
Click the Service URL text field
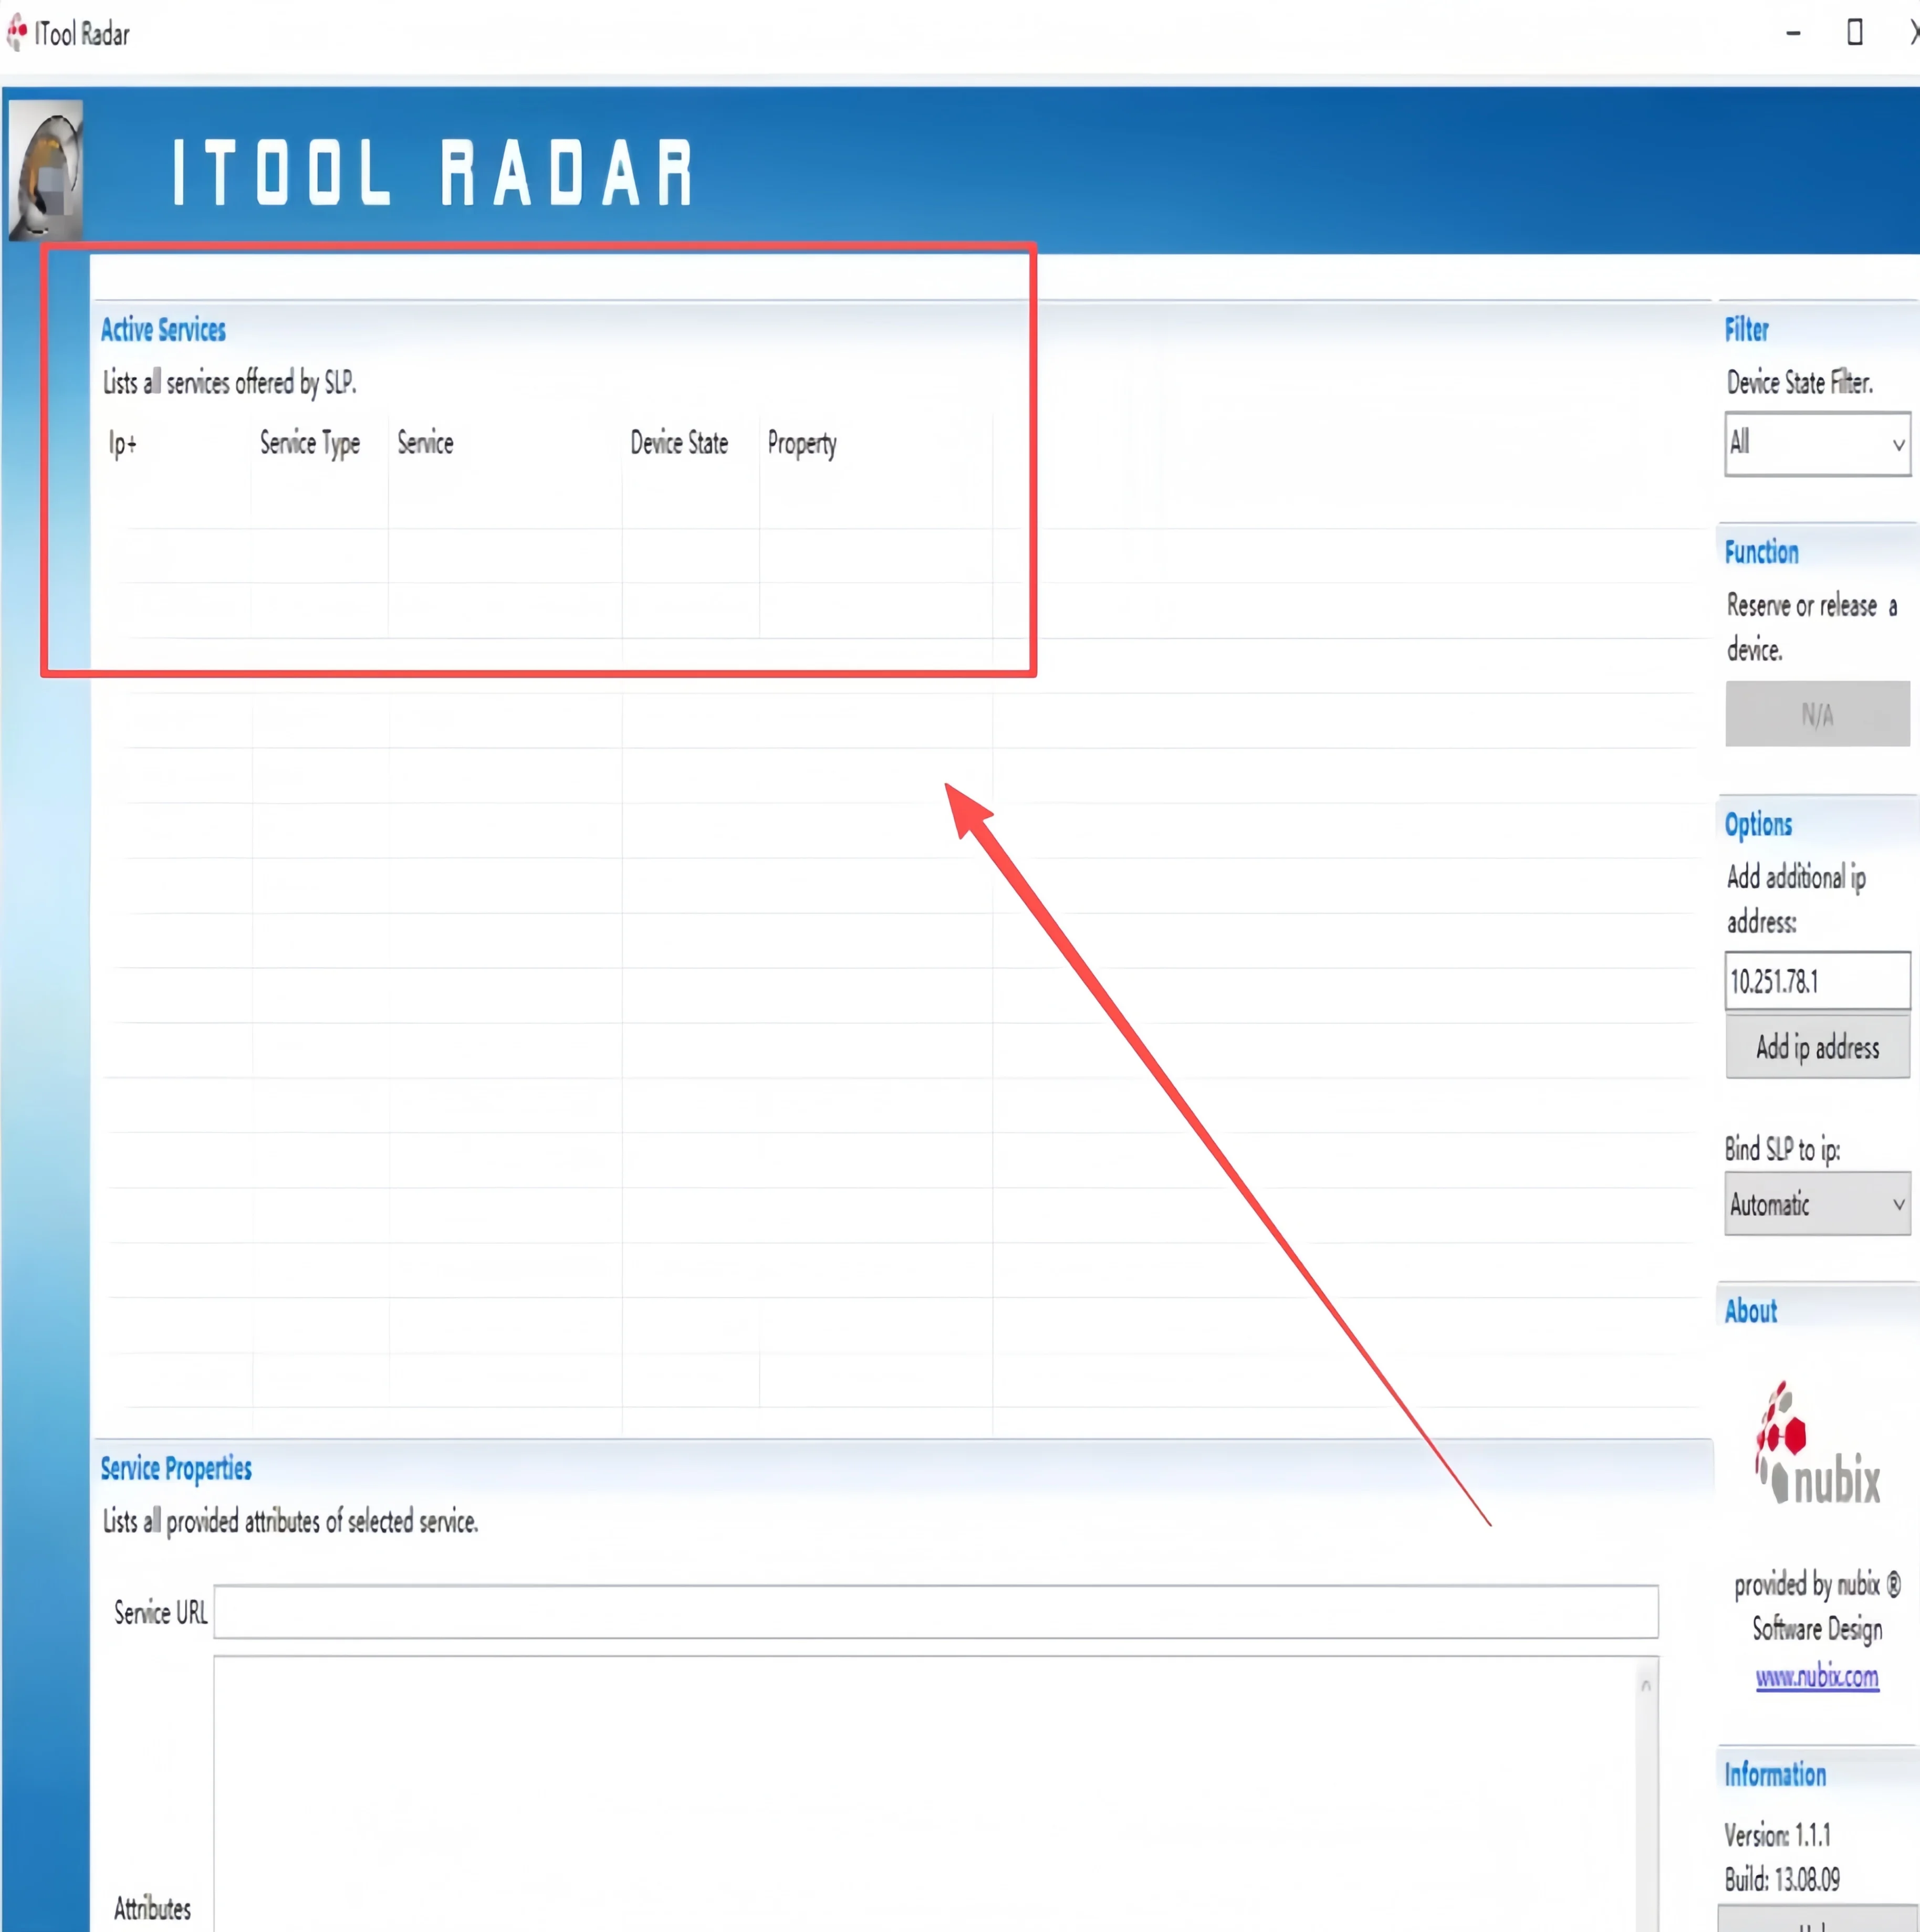tap(935, 1612)
